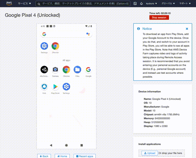The image size is (196, 158).
Task: Click the 'Device information' heading
Action: (150, 91)
